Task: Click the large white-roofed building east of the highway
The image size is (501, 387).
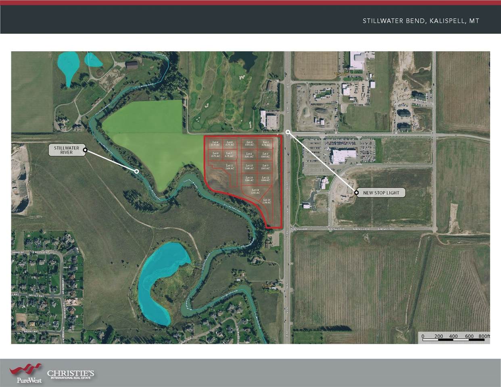Action: [x=344, y=156]
